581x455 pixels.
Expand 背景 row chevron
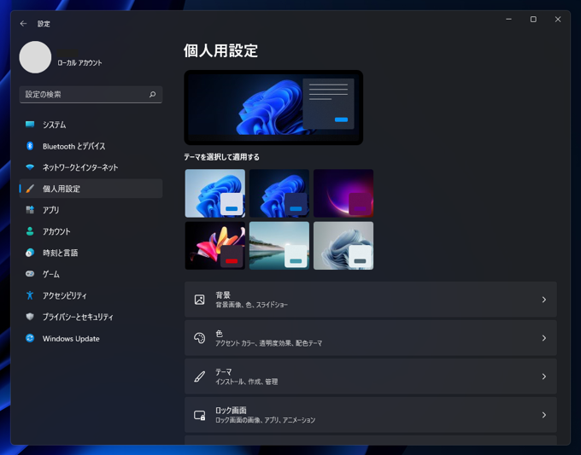(544, 300)
